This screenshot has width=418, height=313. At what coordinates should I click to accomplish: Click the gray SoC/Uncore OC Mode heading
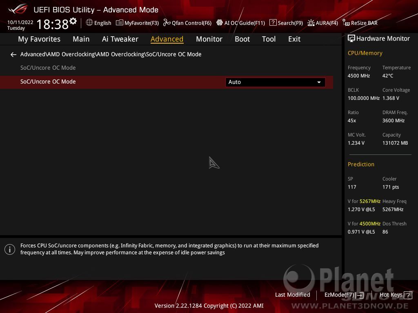tap(48, 68)
